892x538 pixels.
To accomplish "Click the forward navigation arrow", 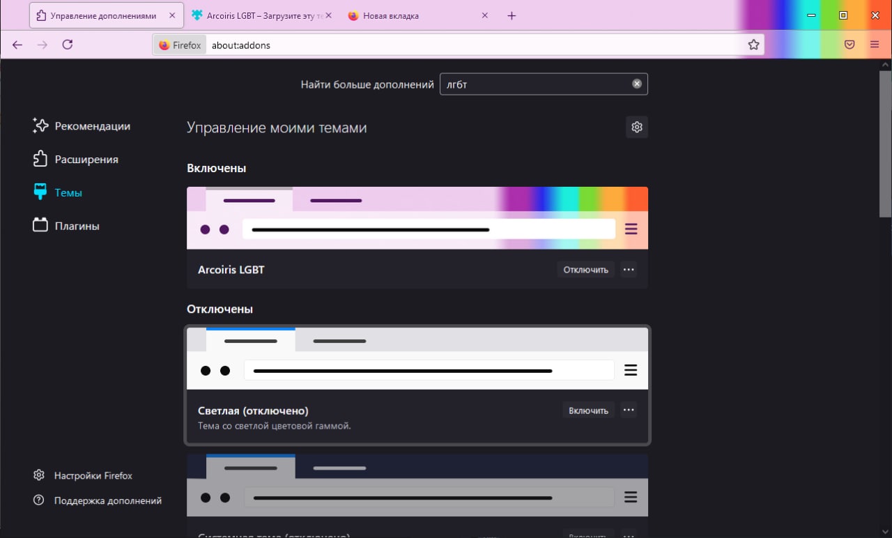I will (x=43, y=45).
